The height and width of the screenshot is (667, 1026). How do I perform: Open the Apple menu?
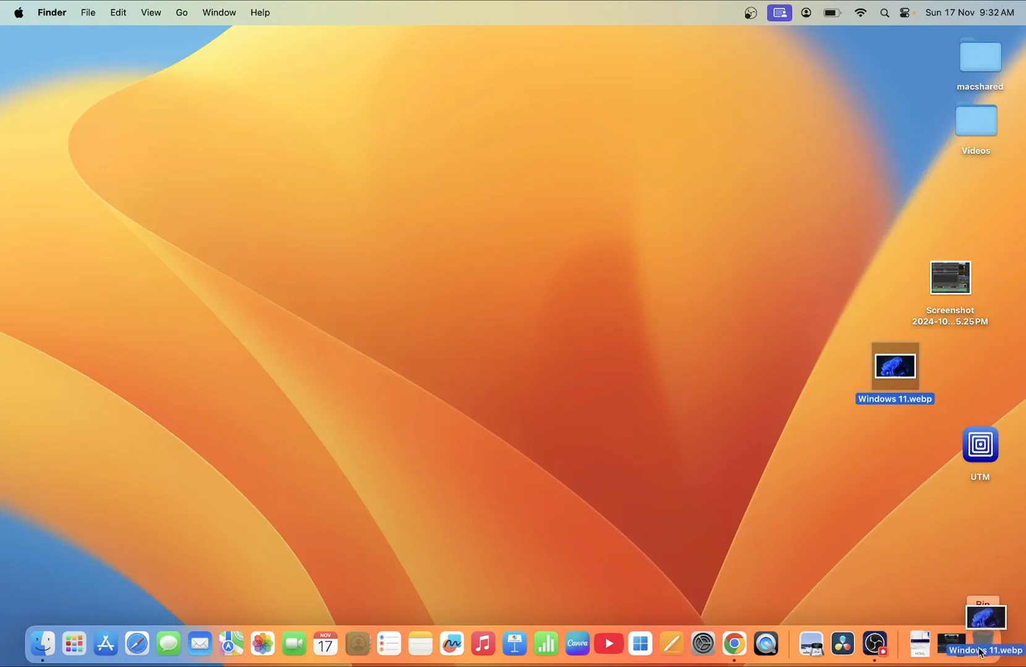[19, 12]
